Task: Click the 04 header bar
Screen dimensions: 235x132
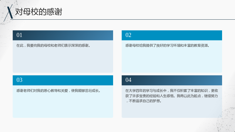Action: [172, 80]
